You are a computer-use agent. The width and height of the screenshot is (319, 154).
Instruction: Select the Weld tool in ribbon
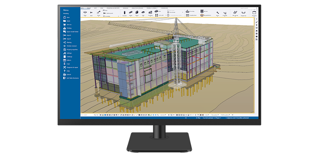[98, 13]
